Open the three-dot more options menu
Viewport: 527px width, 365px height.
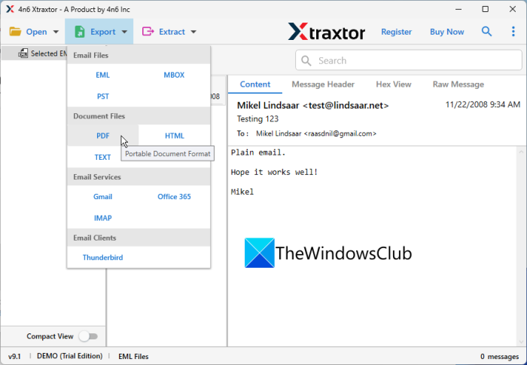(513, 32)
